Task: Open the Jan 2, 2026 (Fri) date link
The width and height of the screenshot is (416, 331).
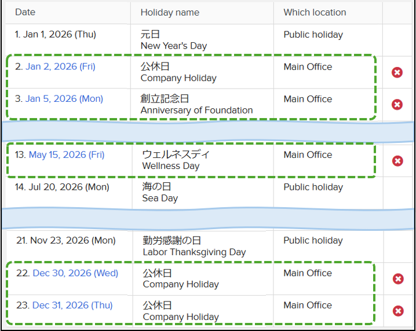Action: point(60,67)
